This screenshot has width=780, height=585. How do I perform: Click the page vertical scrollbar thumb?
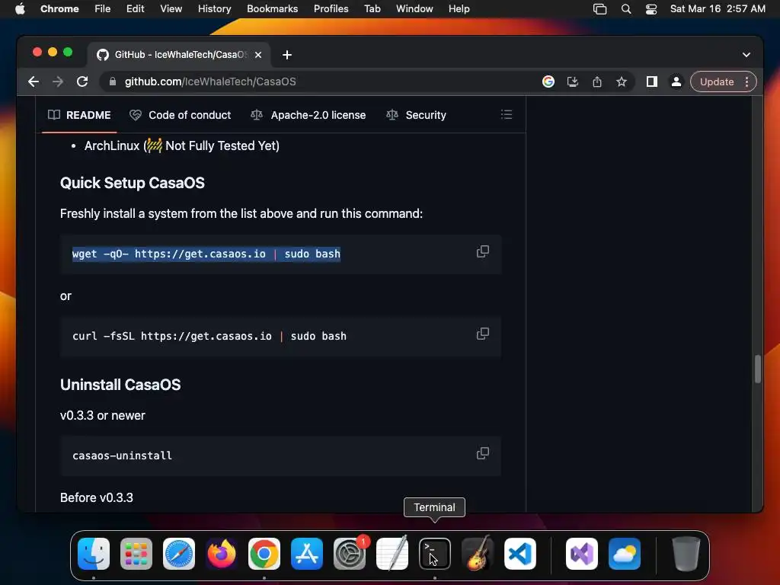tap(758, 369)
